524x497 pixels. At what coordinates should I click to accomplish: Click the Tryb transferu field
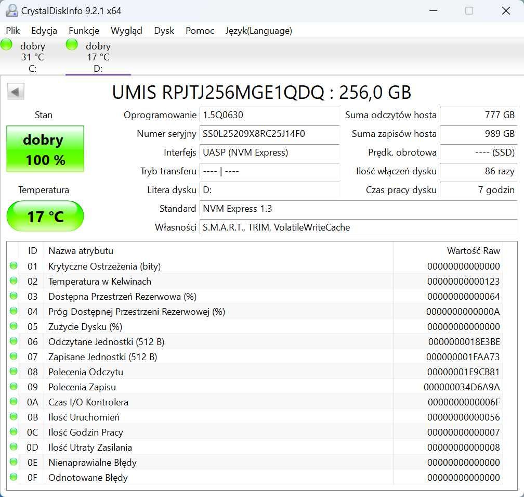(x=269, y=171)
